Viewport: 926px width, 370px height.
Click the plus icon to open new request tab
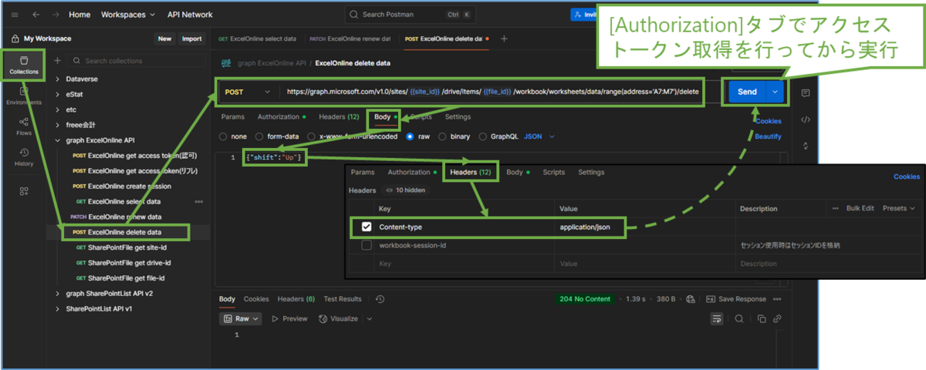point(504,39)
